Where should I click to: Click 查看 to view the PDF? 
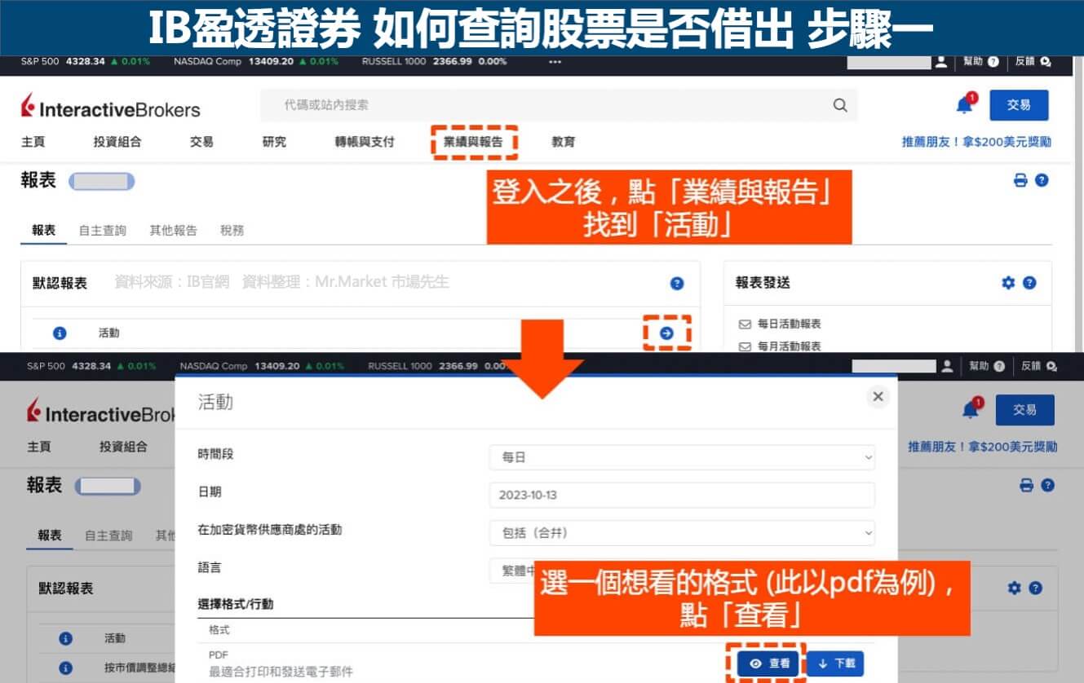tap(770, 664)
